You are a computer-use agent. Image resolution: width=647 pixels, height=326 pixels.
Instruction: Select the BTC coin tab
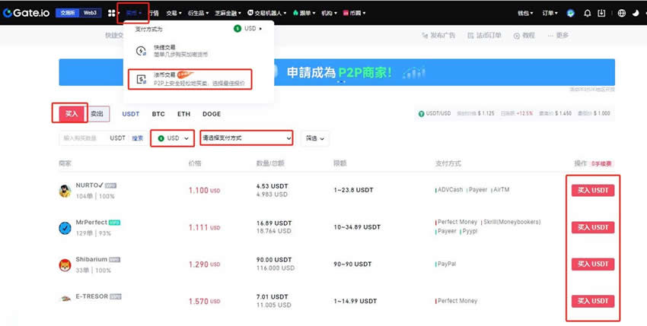click(158, 114)
